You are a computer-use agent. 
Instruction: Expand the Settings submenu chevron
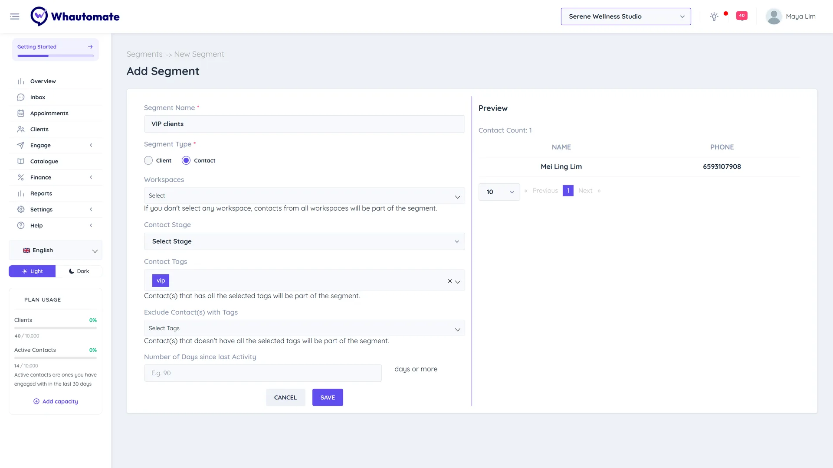91,209
